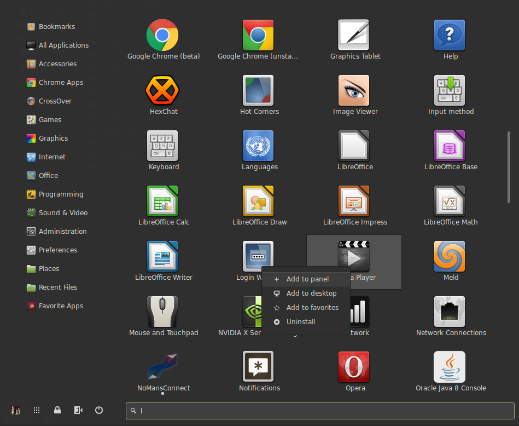Select the Places category
This screenshot has height=426, width=519.
pyautogui.click(x=43, y=268)
